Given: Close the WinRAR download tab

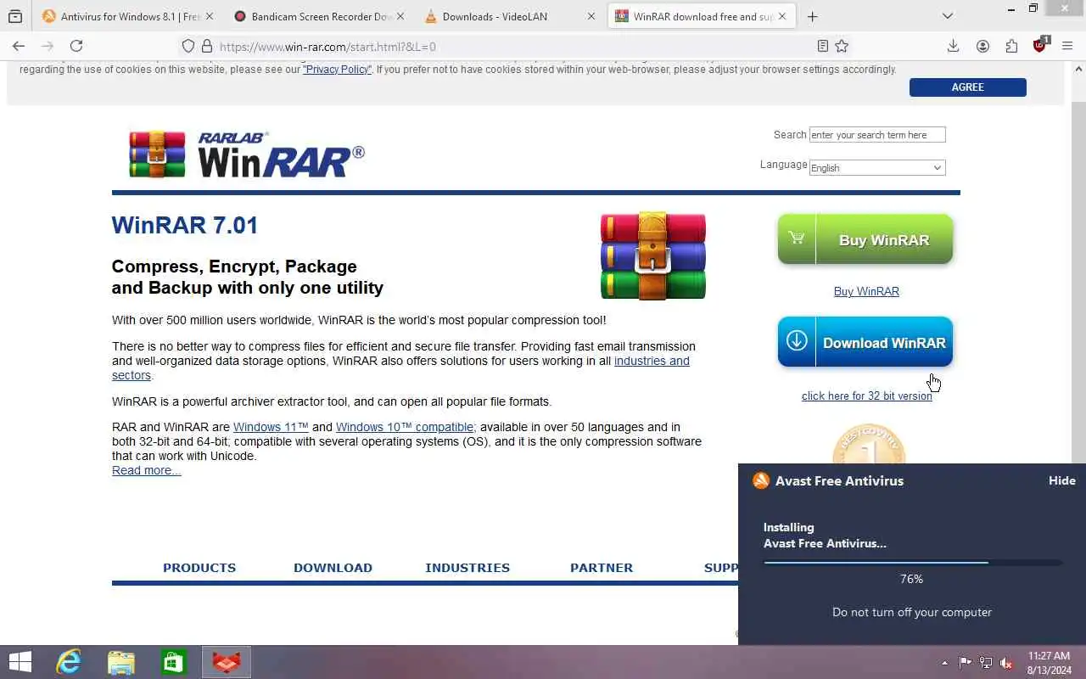Looking at the screenshot, I should [x=782, y=16].
